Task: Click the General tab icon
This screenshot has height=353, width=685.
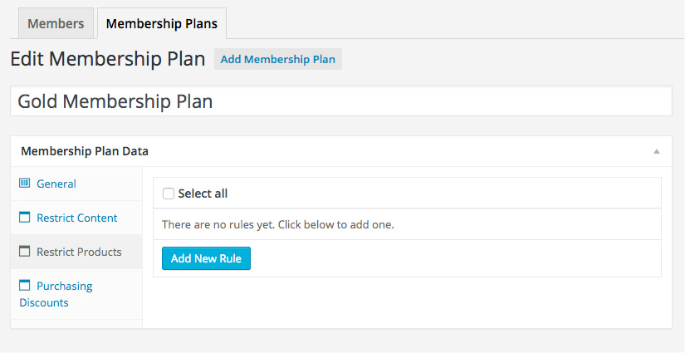Action: [24, 183]
